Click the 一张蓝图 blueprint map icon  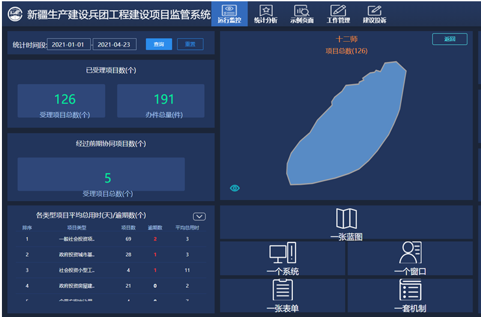point(346,218)
